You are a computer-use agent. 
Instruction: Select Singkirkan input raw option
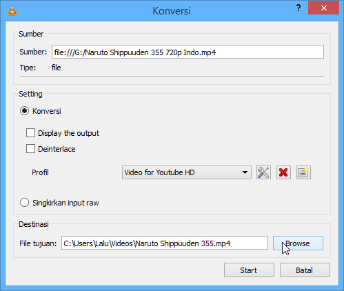24,203
